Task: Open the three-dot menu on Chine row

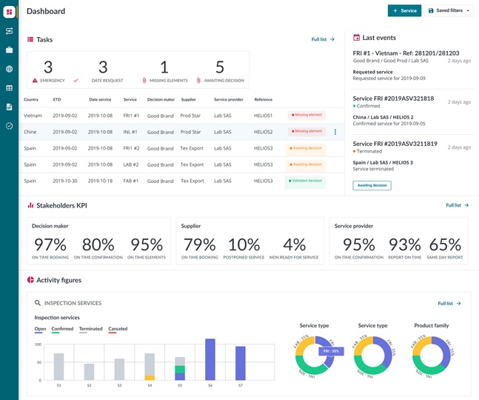Action: [x=335, y=132]
